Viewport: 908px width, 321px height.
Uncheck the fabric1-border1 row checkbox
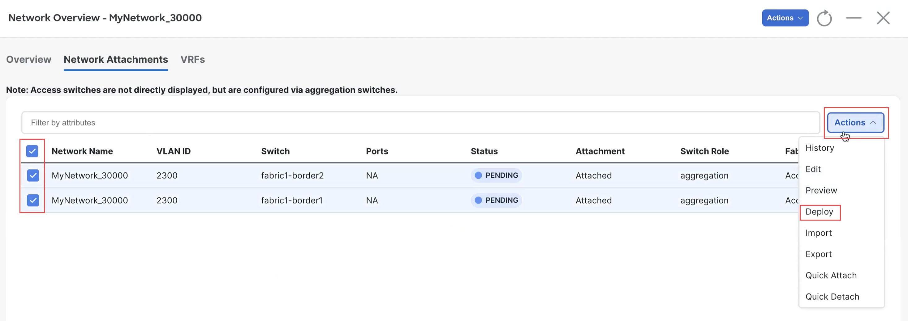(33, 200)
